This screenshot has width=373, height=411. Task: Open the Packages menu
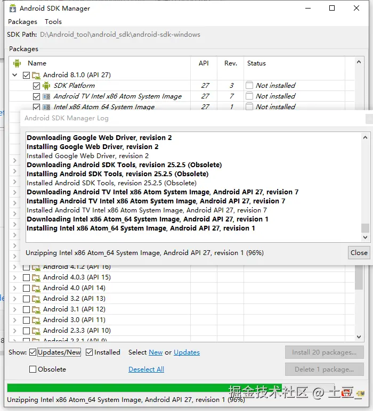(22, 22)
